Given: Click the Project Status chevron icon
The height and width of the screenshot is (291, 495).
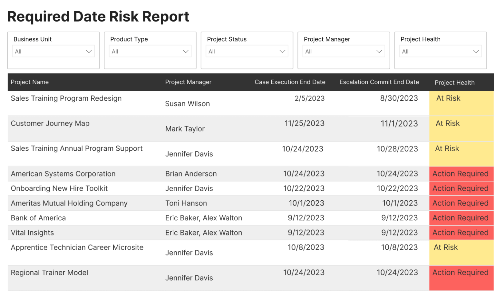Looking at the screenshot, I should tap(283, 51).
